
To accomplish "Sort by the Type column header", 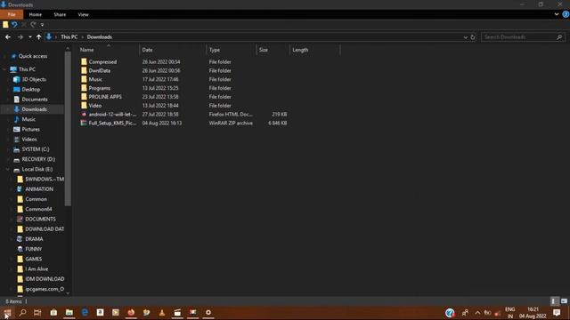I will (215, 50).
